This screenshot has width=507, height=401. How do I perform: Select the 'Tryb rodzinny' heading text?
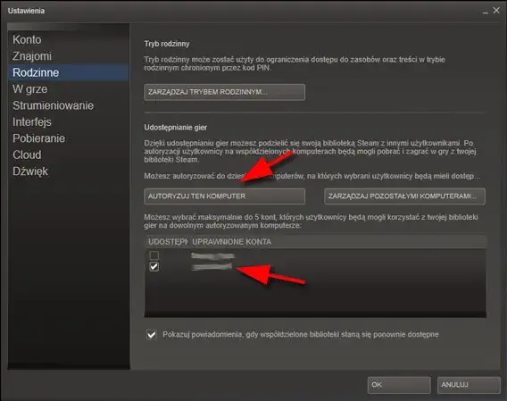[167, 44]
